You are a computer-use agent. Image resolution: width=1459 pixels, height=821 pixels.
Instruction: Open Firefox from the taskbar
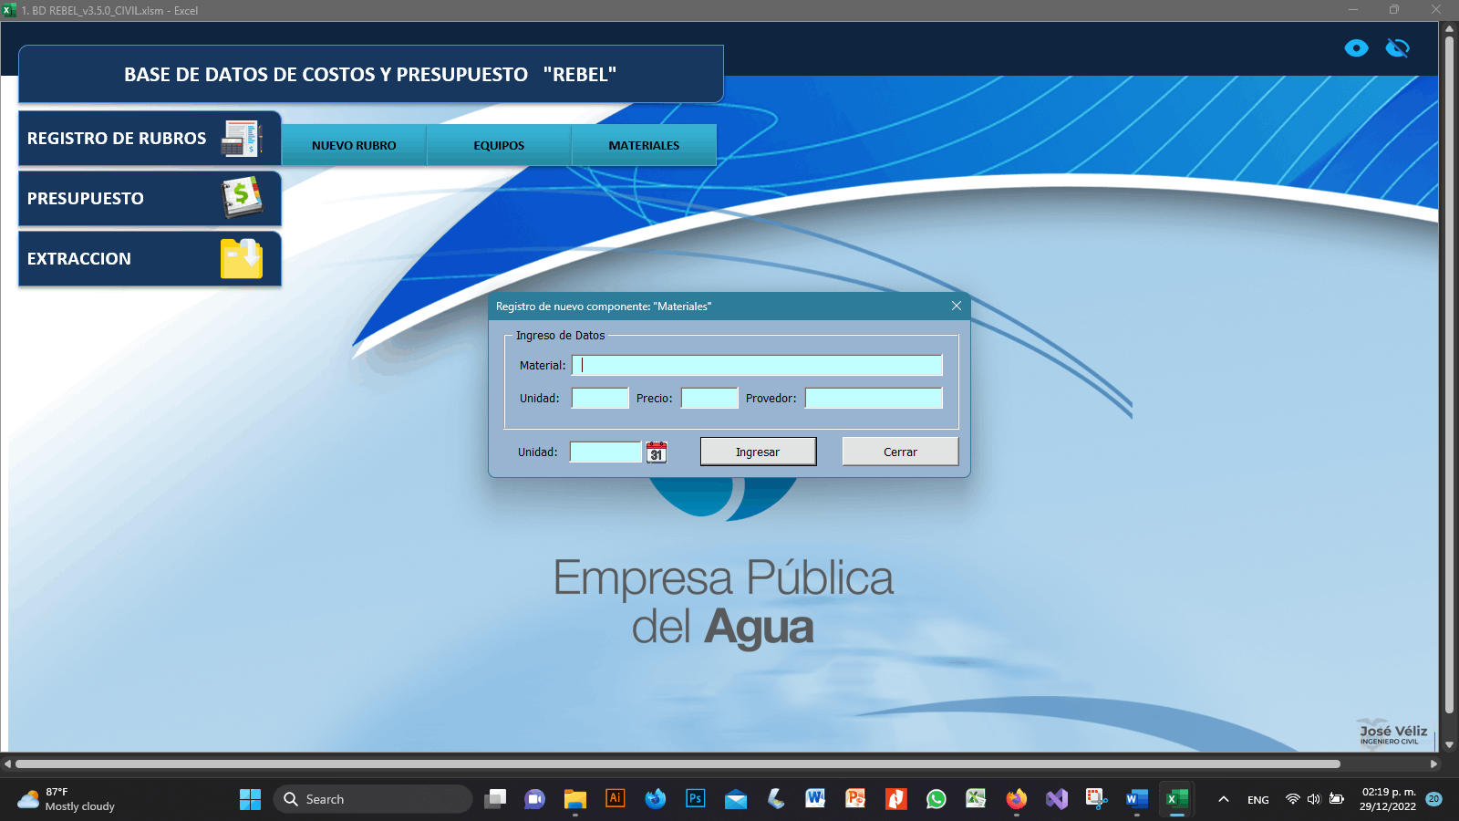[1016, 799]
